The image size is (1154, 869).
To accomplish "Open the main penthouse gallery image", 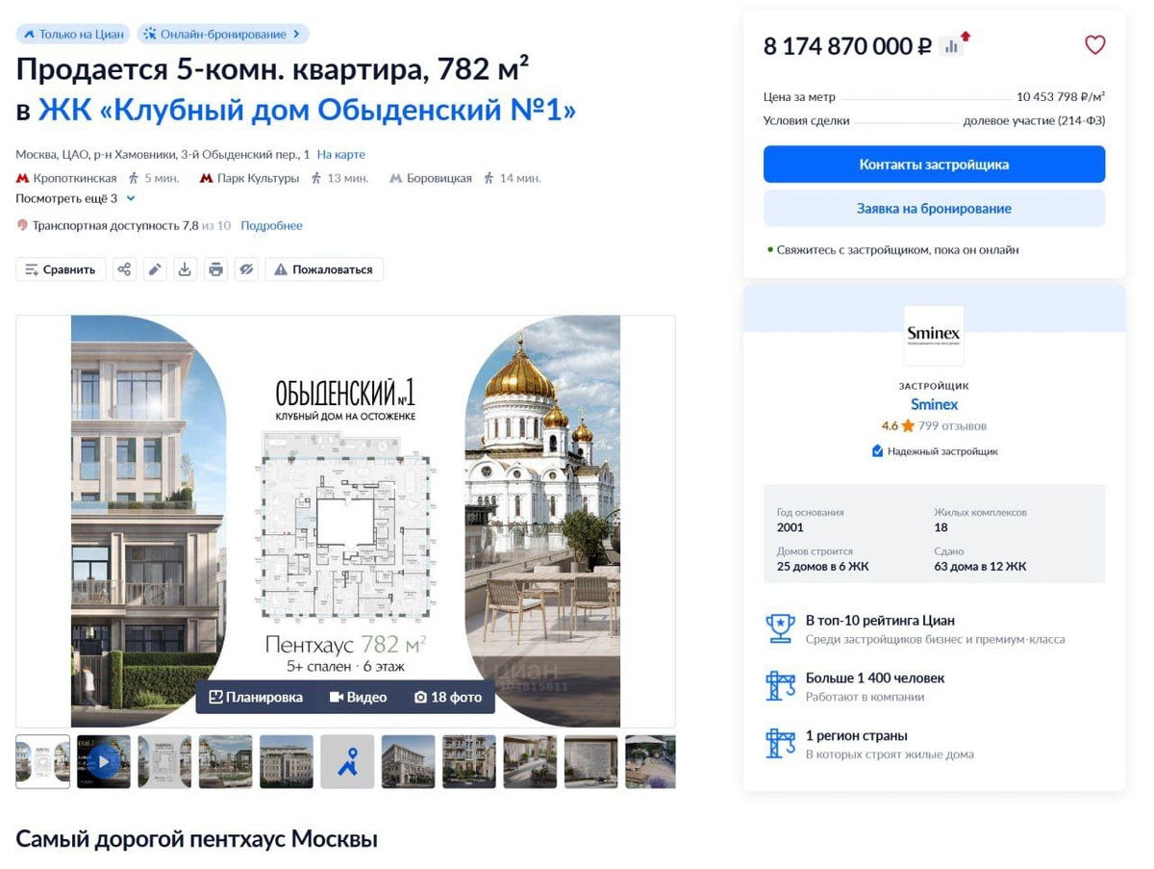I will tap(345, 521).
